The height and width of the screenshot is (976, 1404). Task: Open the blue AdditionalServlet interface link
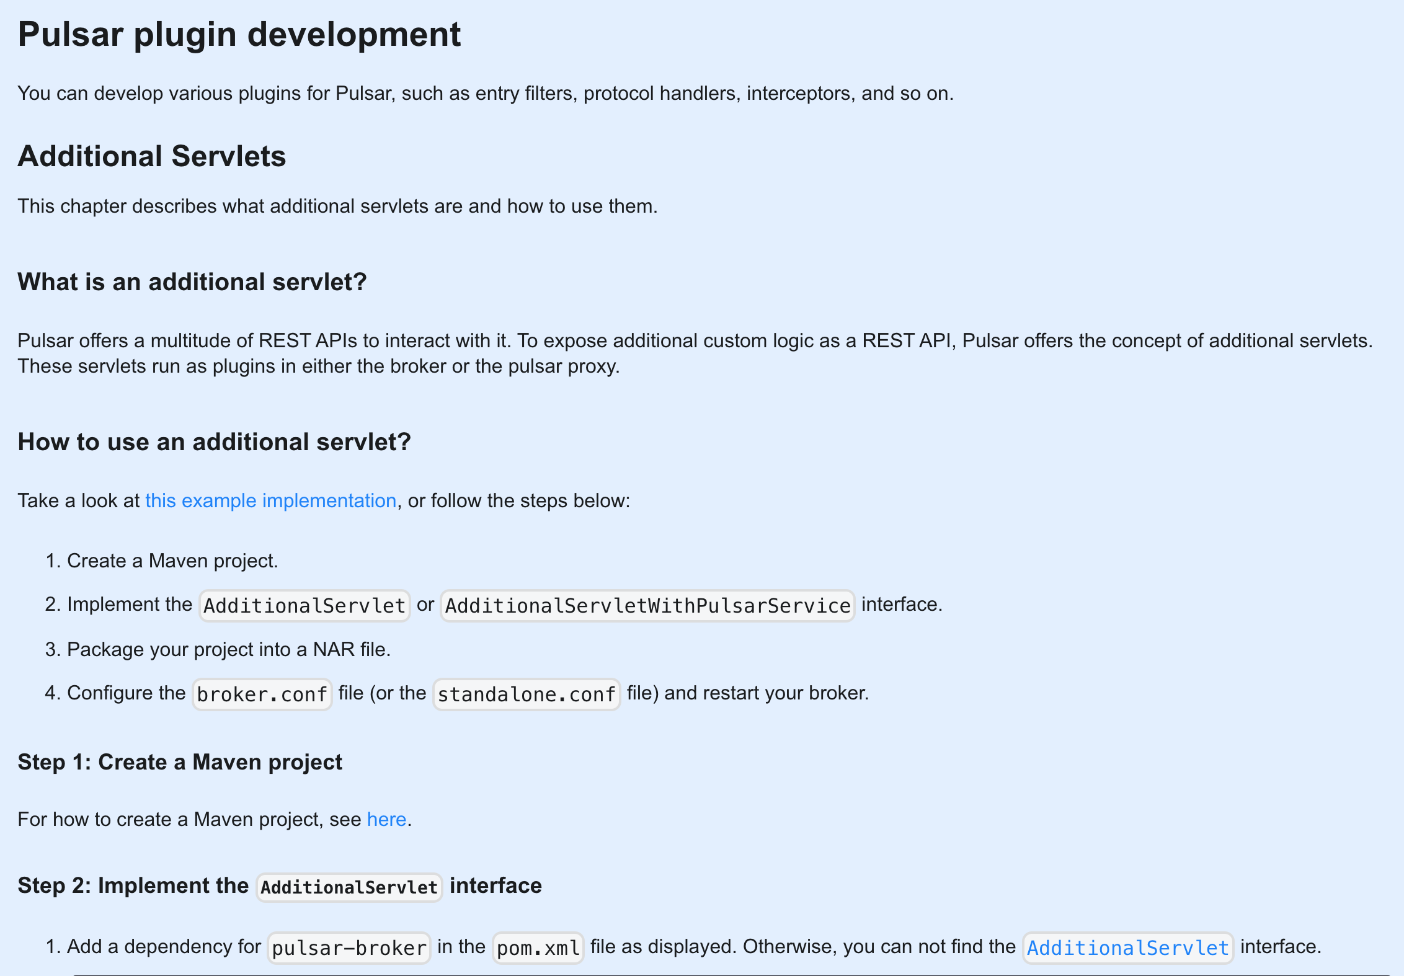1127,947
